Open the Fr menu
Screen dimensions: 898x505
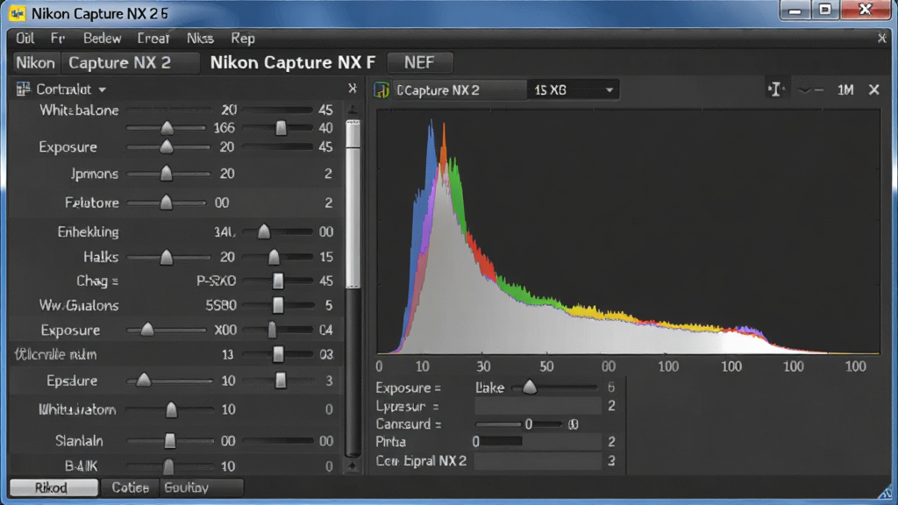pyautogui.click(x=57, y=39)
